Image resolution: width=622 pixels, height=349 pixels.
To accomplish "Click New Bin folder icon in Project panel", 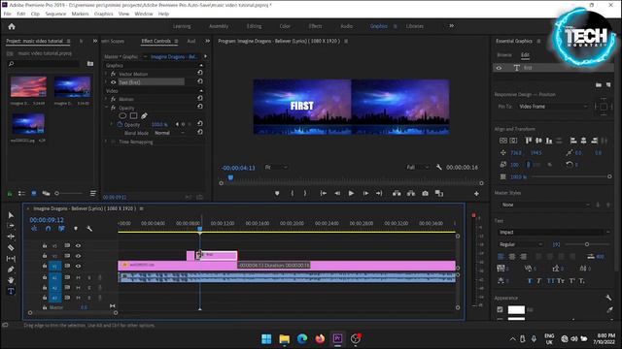I will pos(90,64).
